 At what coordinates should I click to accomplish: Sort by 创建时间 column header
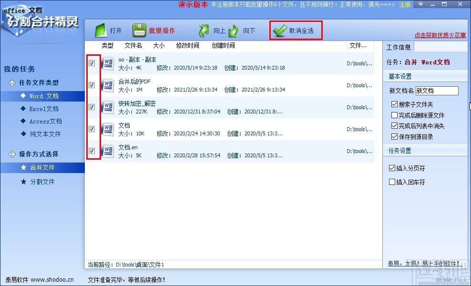click(x=223, y=46)
